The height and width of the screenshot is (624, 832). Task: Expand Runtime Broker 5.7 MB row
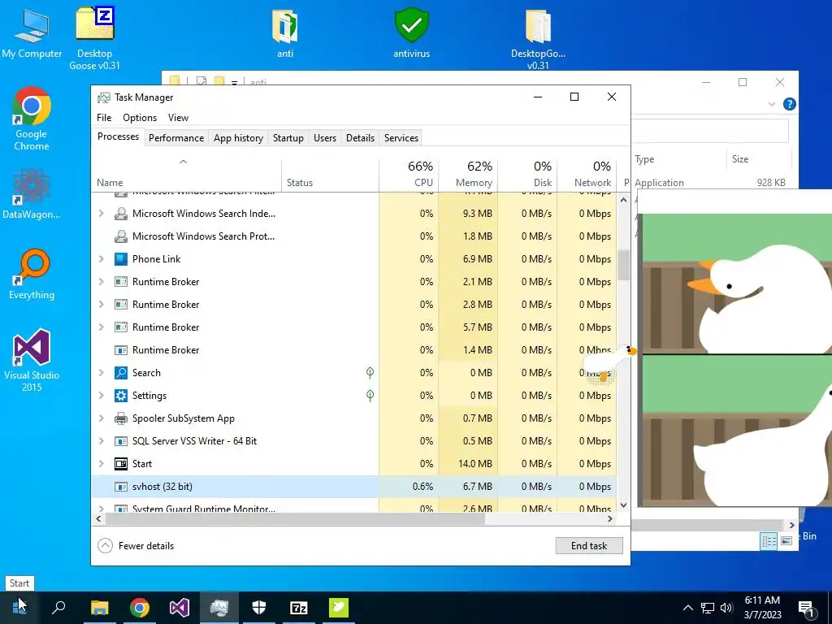[x=101, y=327]
